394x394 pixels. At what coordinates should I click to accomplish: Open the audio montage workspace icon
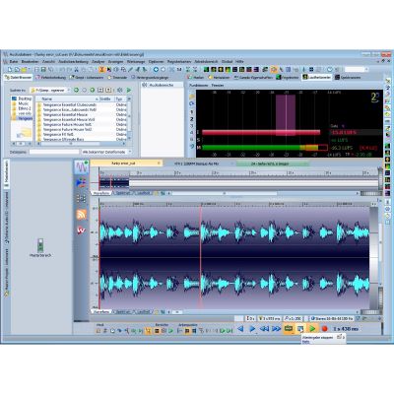(81, 182)
